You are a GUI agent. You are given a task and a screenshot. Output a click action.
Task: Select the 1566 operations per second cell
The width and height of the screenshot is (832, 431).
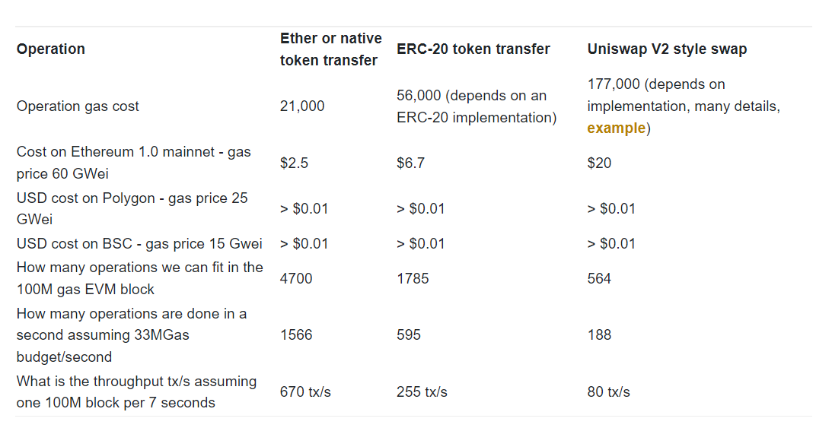coord(296,335)
